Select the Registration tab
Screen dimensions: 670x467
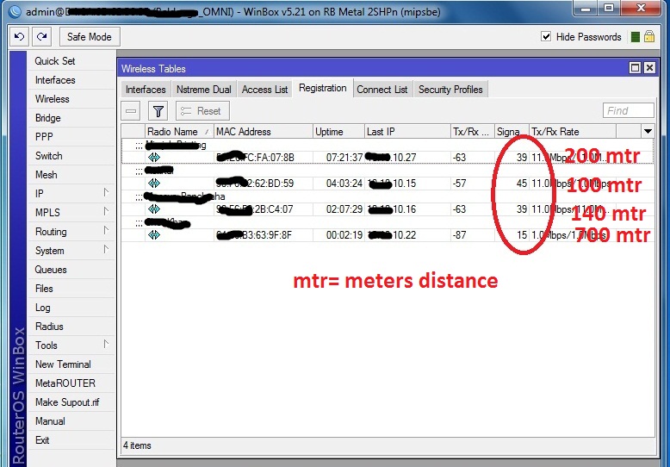tap(323, 88)
